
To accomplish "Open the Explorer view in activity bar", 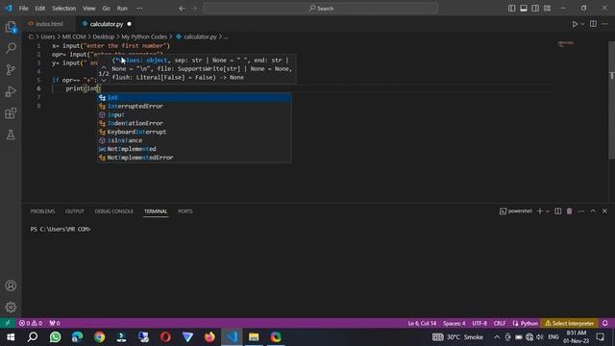I will [11, 27].
